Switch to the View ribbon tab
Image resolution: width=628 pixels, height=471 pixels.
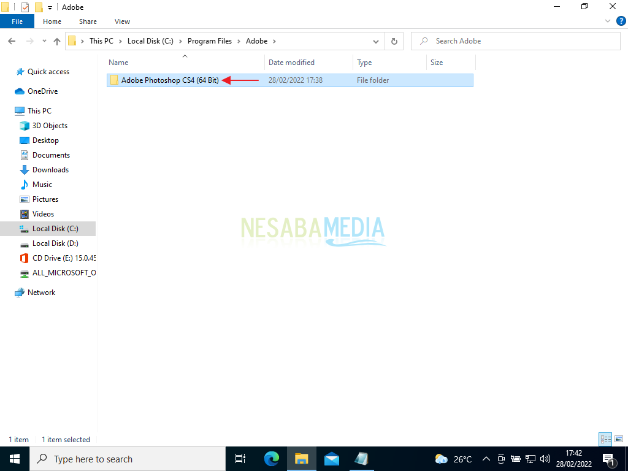point(122,21)
